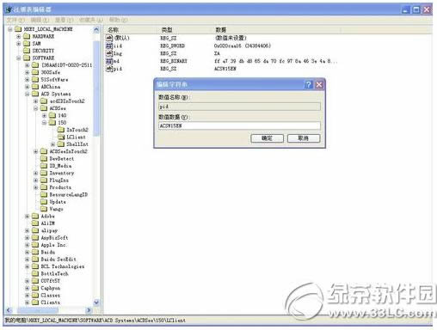Click the ? help icon in the dialog
This screenshot has width=437, height=330.
tap(308, 84)
